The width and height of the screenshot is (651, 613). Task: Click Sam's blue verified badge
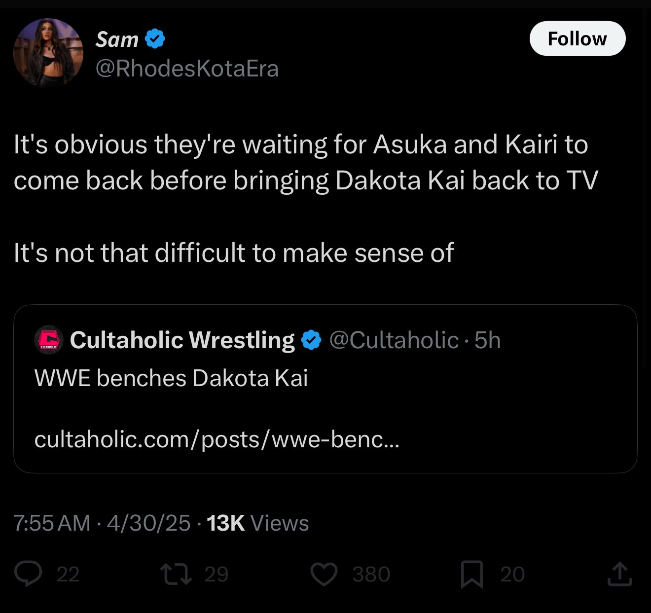click(x=155, y=39)
